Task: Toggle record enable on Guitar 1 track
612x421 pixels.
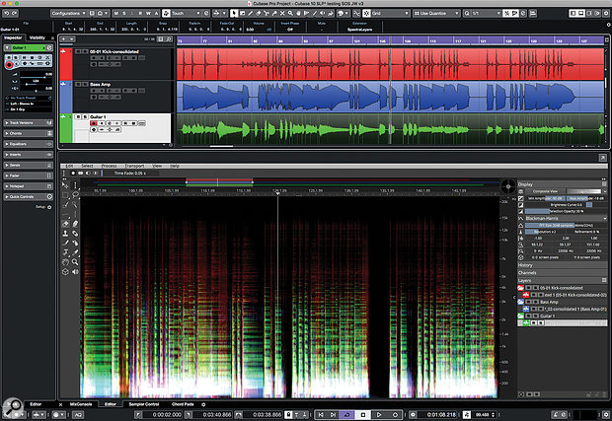Action: pyautogui.click(x=94, y=123)
